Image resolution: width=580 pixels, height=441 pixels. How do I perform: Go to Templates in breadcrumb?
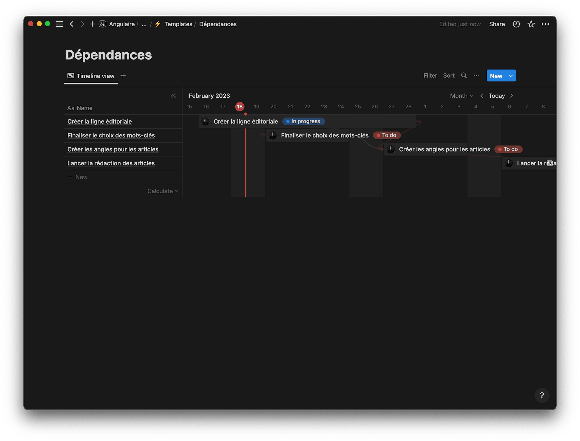pos(178,24)
